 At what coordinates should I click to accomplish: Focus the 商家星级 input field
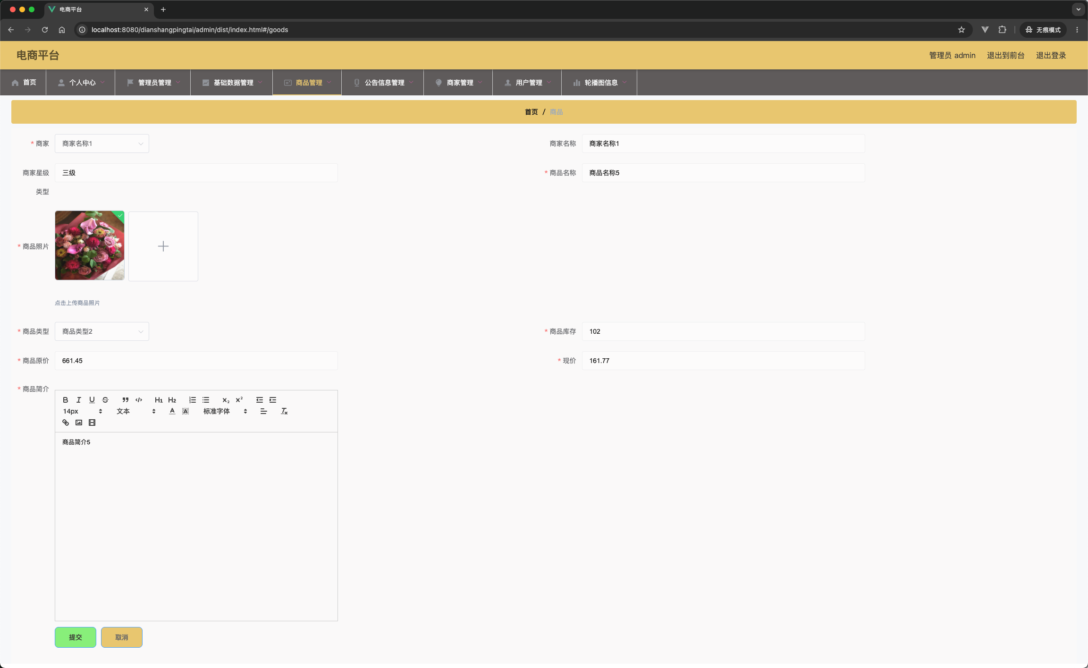(196, 173)
